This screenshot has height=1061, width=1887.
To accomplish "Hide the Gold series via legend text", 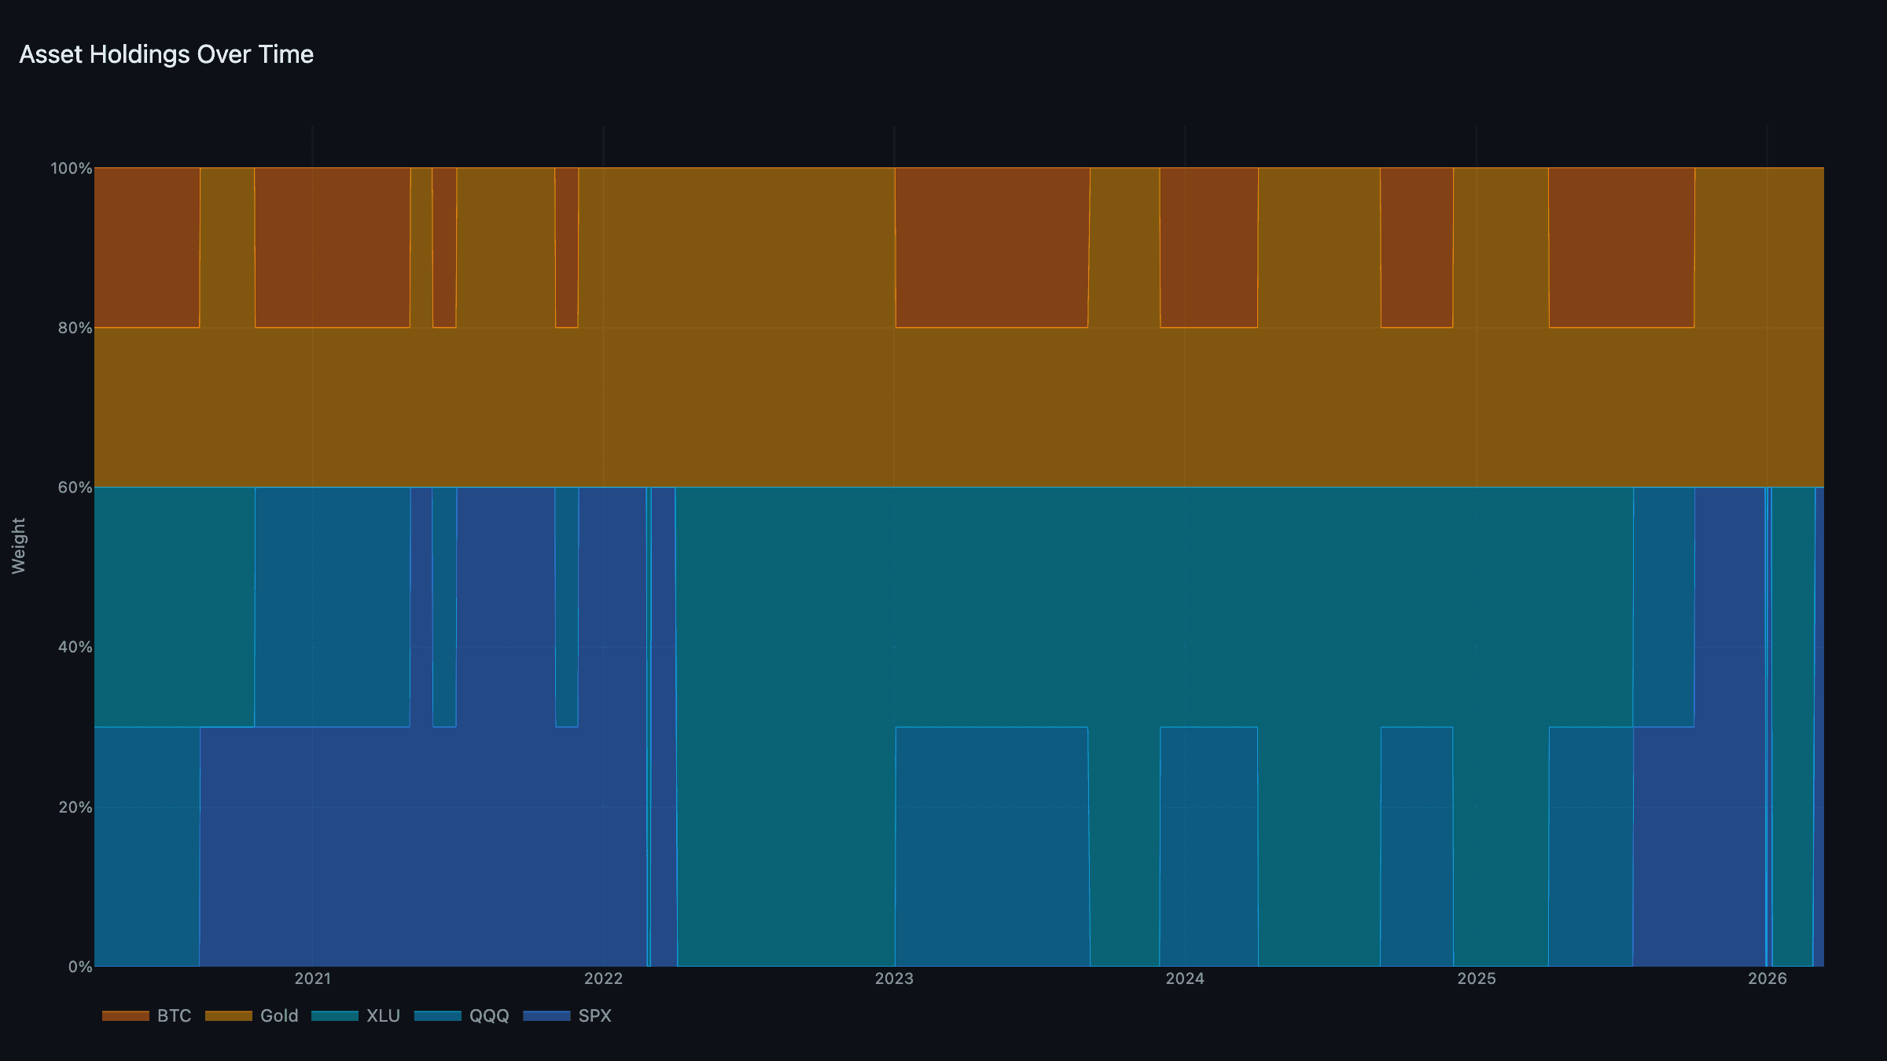I will (279, 1015).
